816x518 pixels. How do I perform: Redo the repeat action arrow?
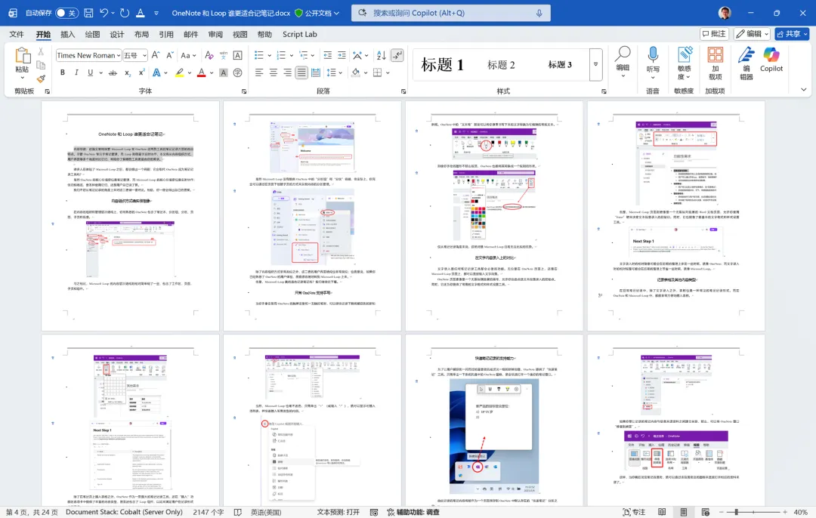125,13
